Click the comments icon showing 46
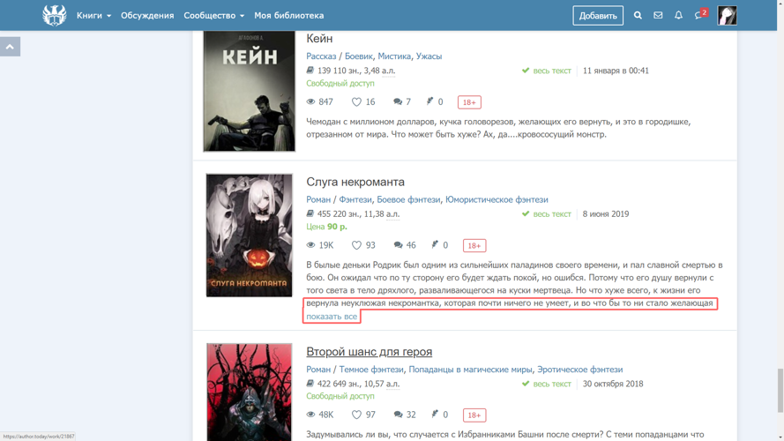Viewport: 784px width, 441px height. [x=398, y=245]
